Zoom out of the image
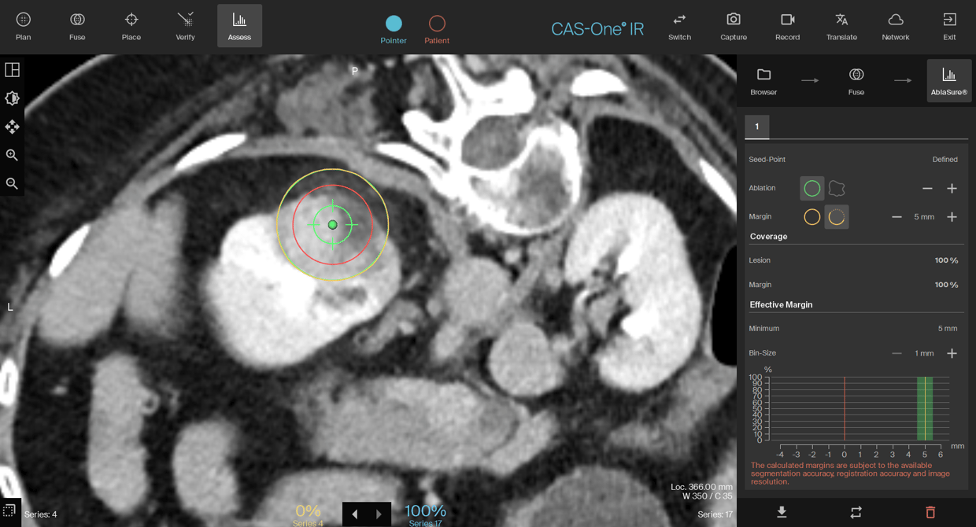Image resolution: width=976 pixels, height=527 pixels. pos(12,183)
